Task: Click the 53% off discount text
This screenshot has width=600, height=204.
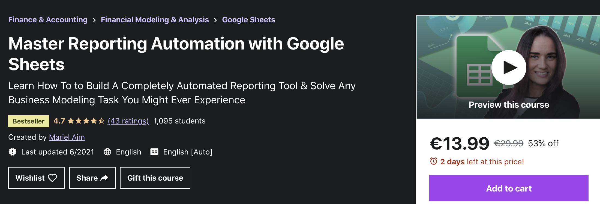Action: [x=543, y=143]
